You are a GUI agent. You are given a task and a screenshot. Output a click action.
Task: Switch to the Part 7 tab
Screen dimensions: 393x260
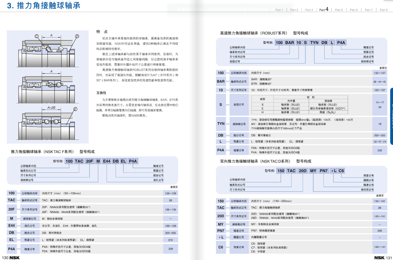point(369,10)
